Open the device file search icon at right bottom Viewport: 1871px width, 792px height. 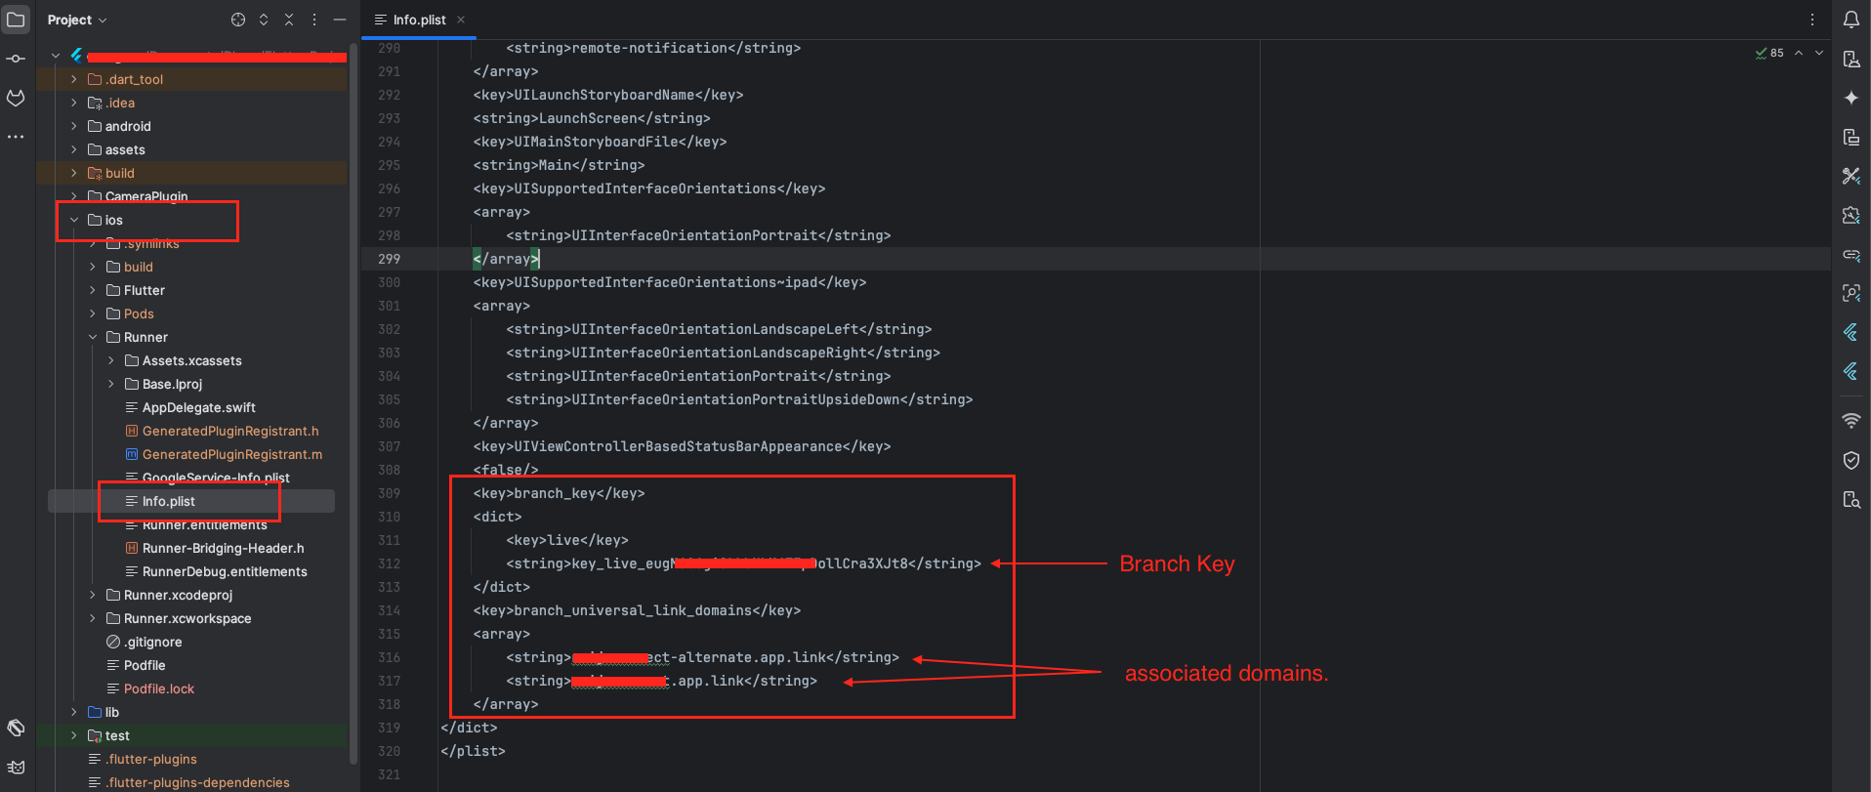[x=1851, y=499]
